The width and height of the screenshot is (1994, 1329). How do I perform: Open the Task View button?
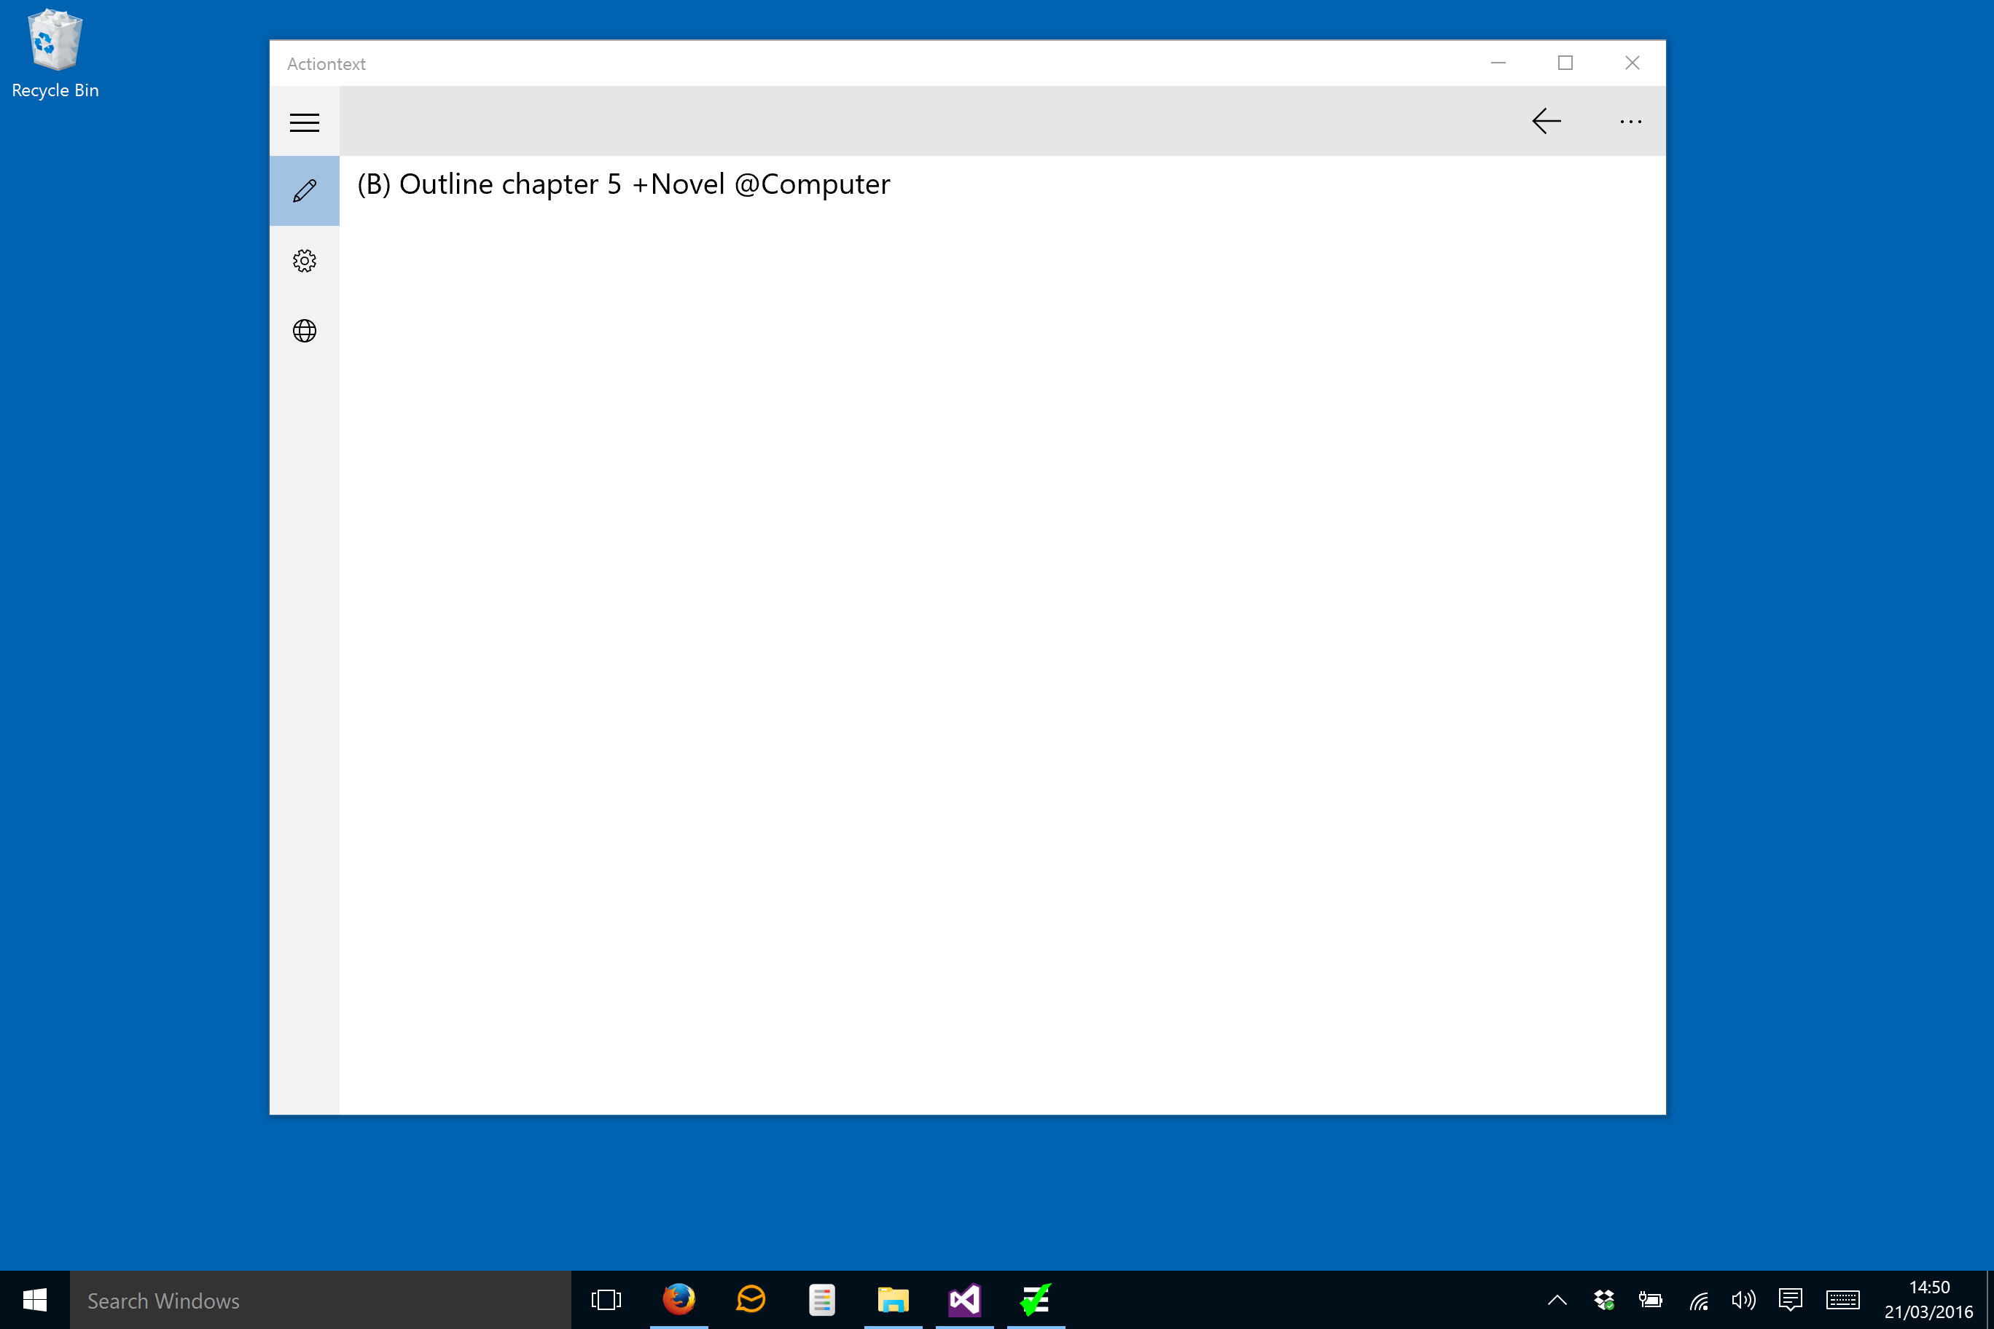(x=606, y=1299)
